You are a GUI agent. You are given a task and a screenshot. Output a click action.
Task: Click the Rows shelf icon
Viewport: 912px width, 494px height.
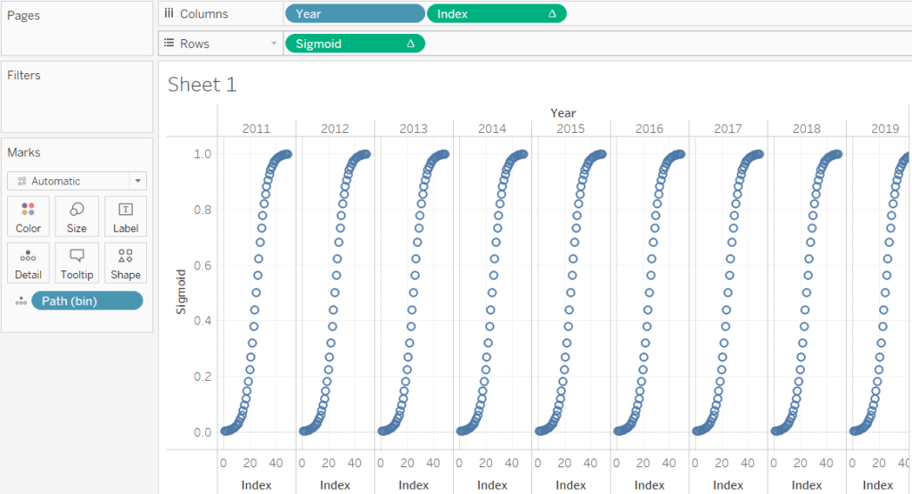click(168, 44)
